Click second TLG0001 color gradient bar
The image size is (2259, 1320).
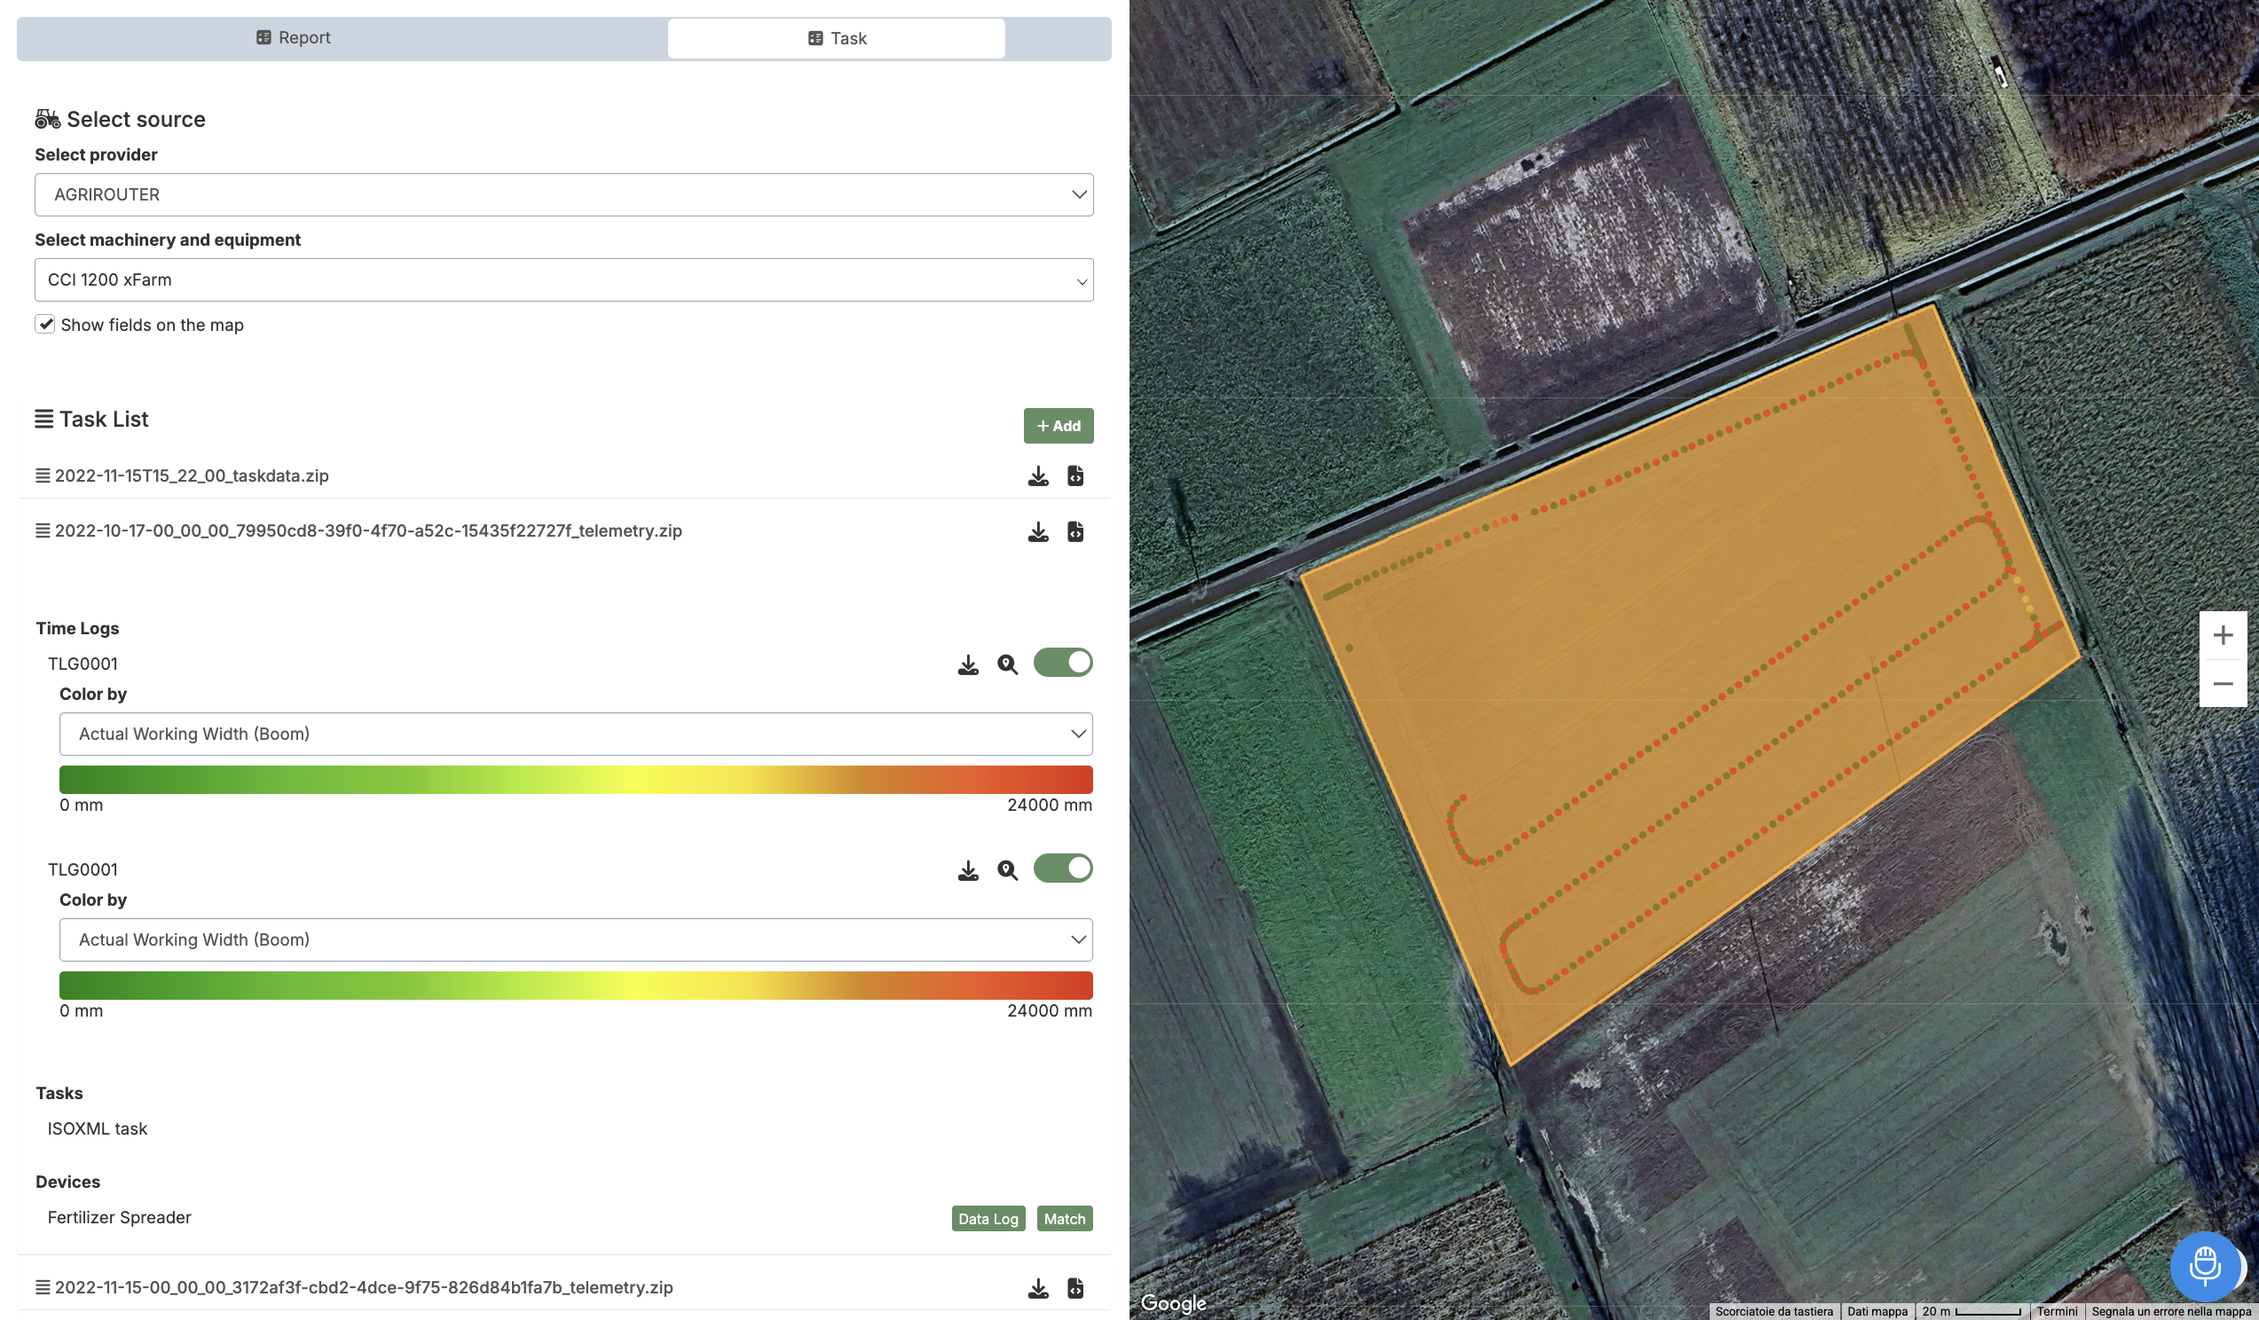pyautogui.click(x=576, y=986)
